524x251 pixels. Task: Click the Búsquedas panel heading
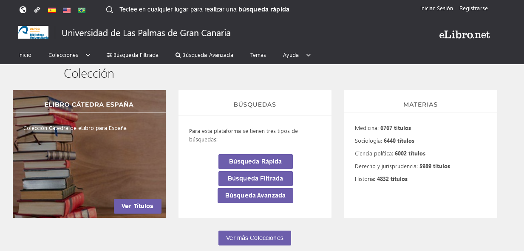(x=255, y=104)
